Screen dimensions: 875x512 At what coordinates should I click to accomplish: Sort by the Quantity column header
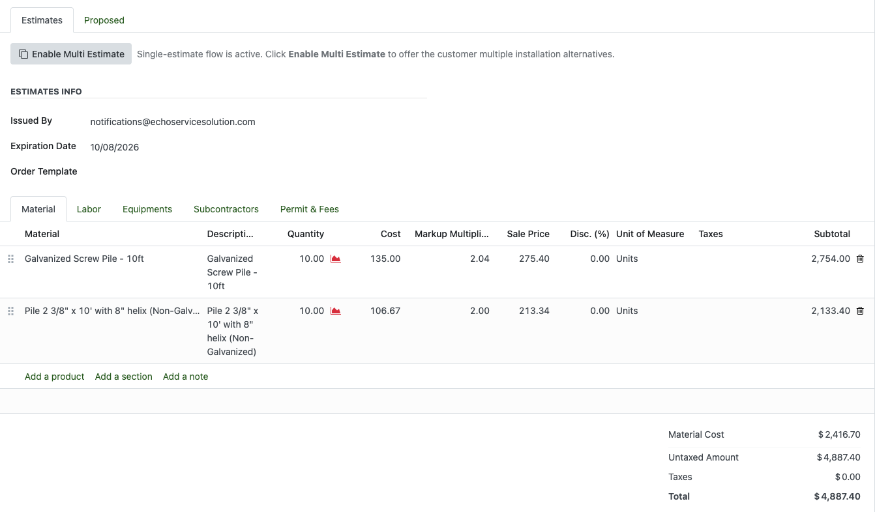point(306,234)
